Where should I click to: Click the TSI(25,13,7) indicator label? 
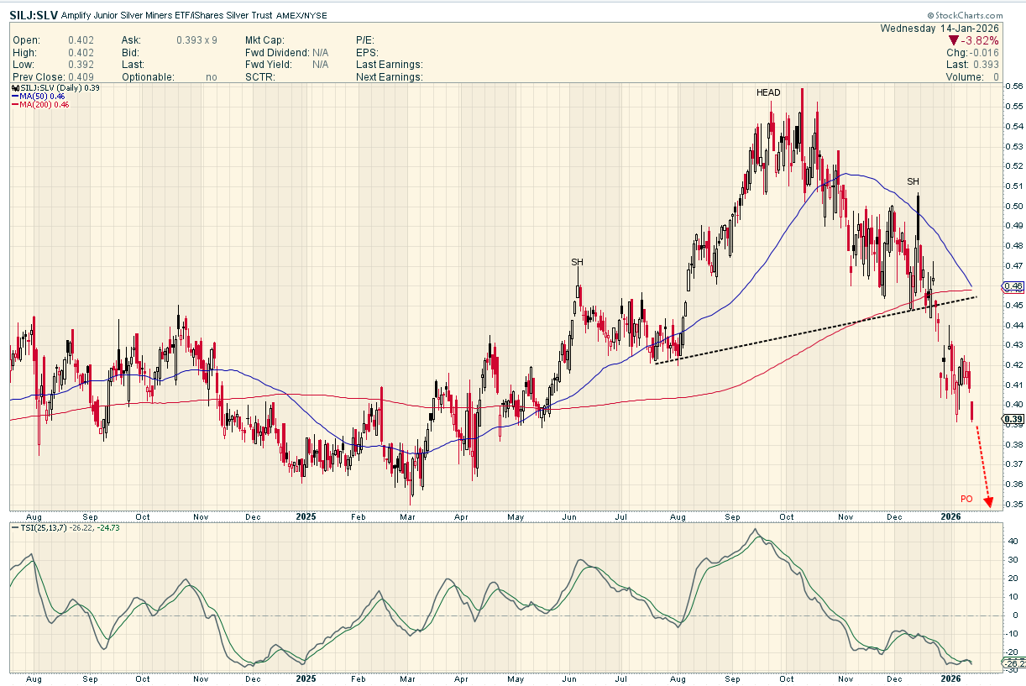tap(43, 526)
